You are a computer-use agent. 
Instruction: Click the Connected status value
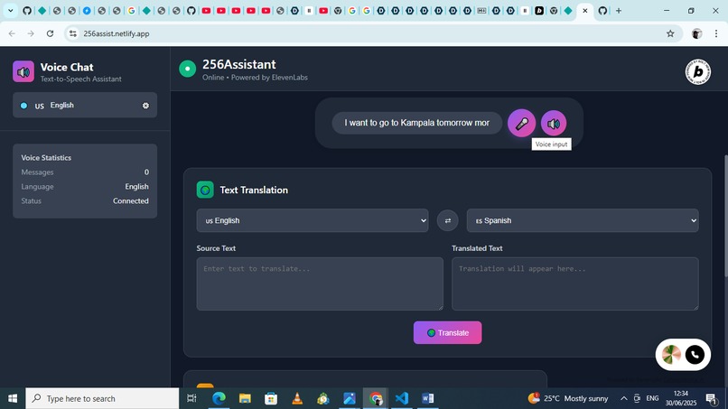pyautogui.click(x=130, y=201)
